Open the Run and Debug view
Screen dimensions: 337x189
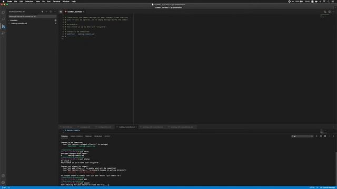point(3,33)
